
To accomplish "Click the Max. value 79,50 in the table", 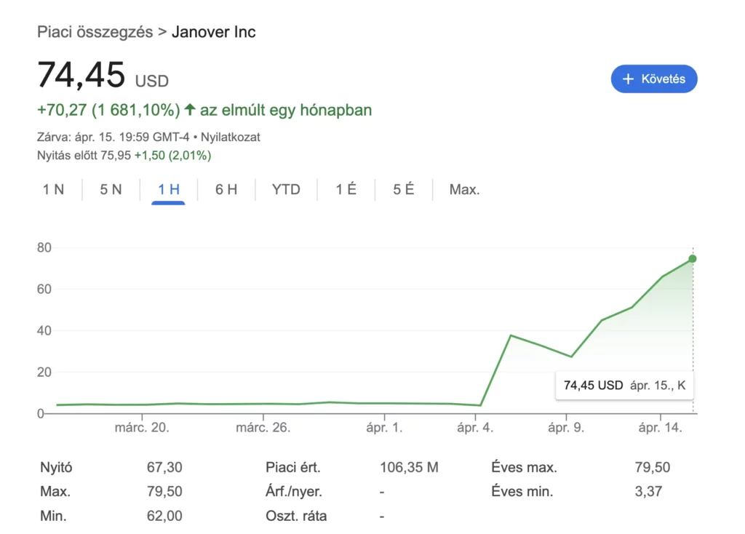I will [164, 491].
